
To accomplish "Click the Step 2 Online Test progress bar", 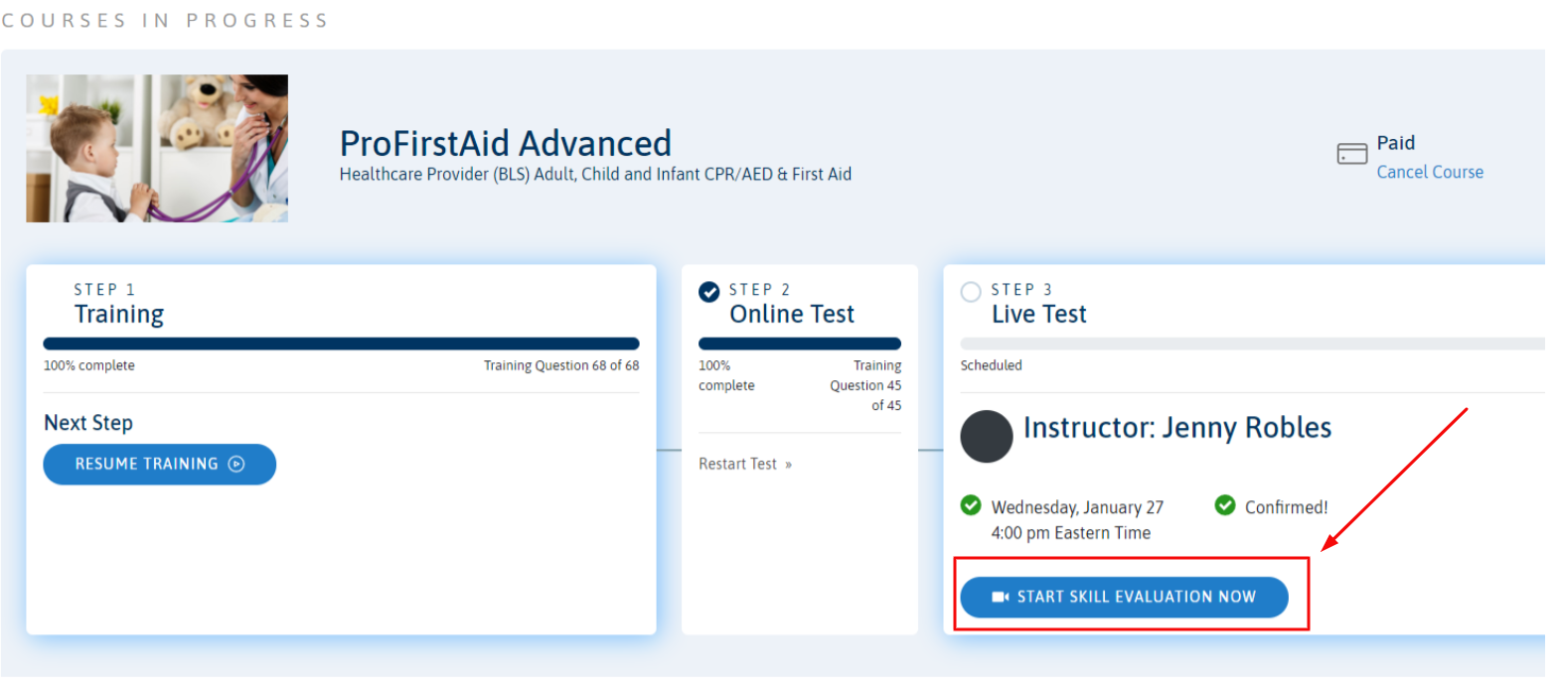I will tap(800, 344).
